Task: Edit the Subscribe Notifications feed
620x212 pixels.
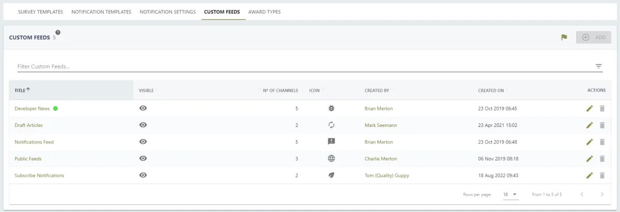Action: tap(590, 175)
